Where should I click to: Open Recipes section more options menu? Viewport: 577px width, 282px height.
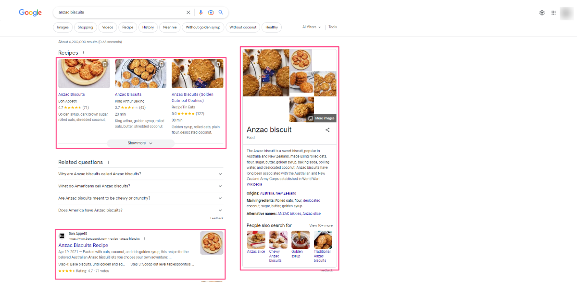pos(84,53)
